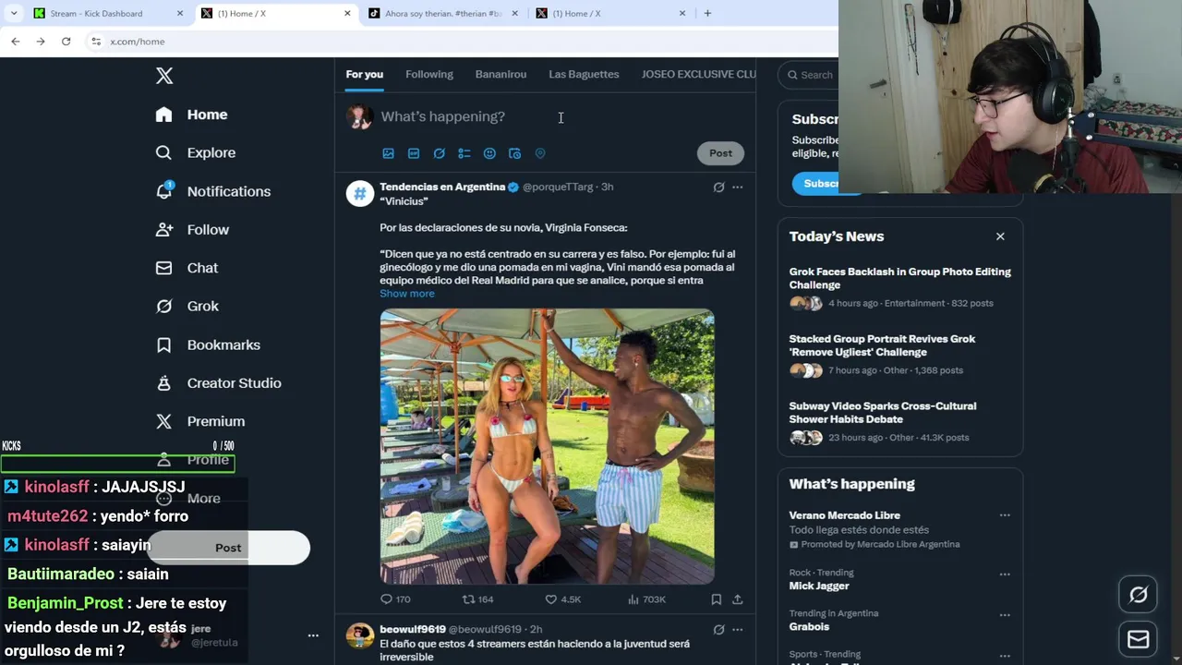Open the Vinicius post photo
This screenshot has height=665, width=1182.
point(547,446)
